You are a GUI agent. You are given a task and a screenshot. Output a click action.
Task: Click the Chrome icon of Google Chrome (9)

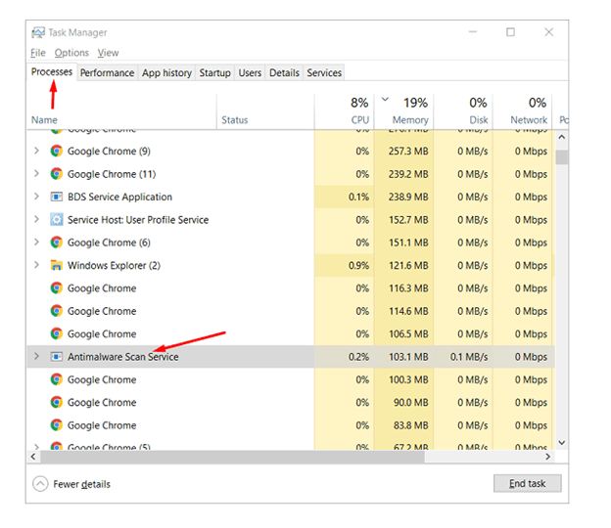coord(57,151)
